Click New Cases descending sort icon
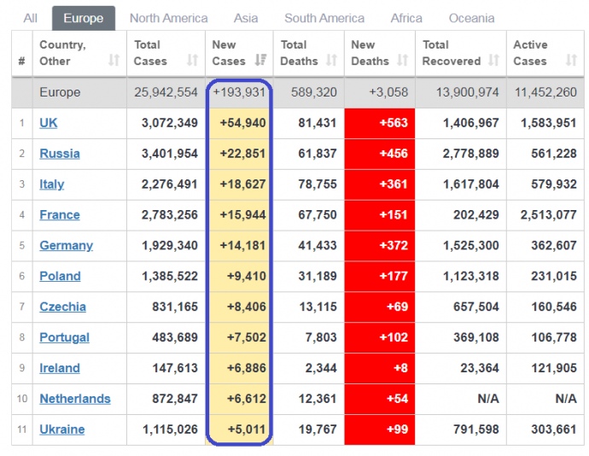Screen dimensions: 589x456 coord(261,61)
